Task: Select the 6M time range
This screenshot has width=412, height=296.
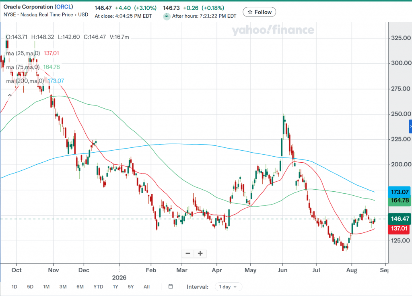Action: point(80,287)
